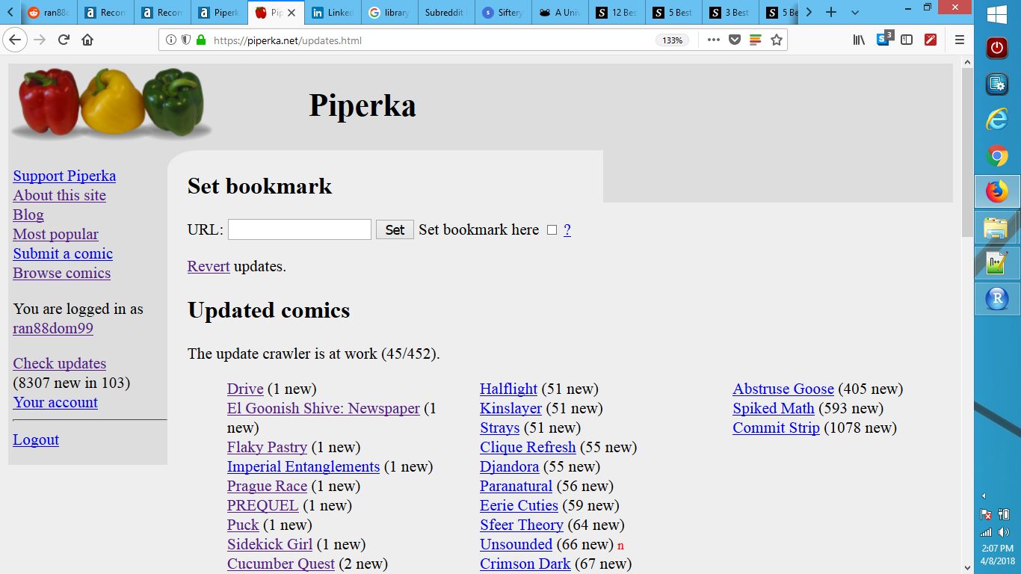1021x574 pixels.
Task: Open new browser tab with plus button
Action: coord(830,12)
